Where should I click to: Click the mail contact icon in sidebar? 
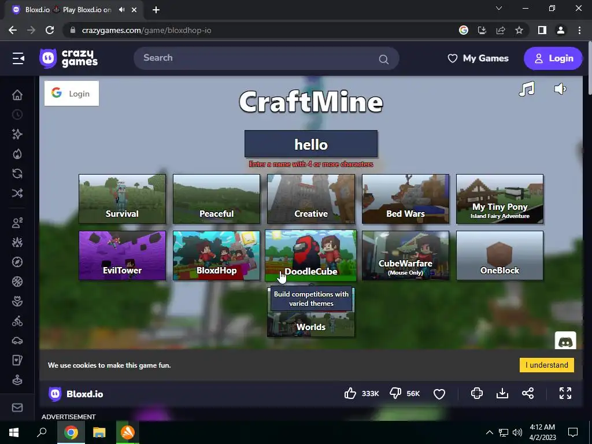[17, 408]
